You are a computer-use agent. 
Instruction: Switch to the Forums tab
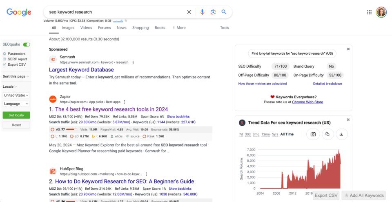104,28
